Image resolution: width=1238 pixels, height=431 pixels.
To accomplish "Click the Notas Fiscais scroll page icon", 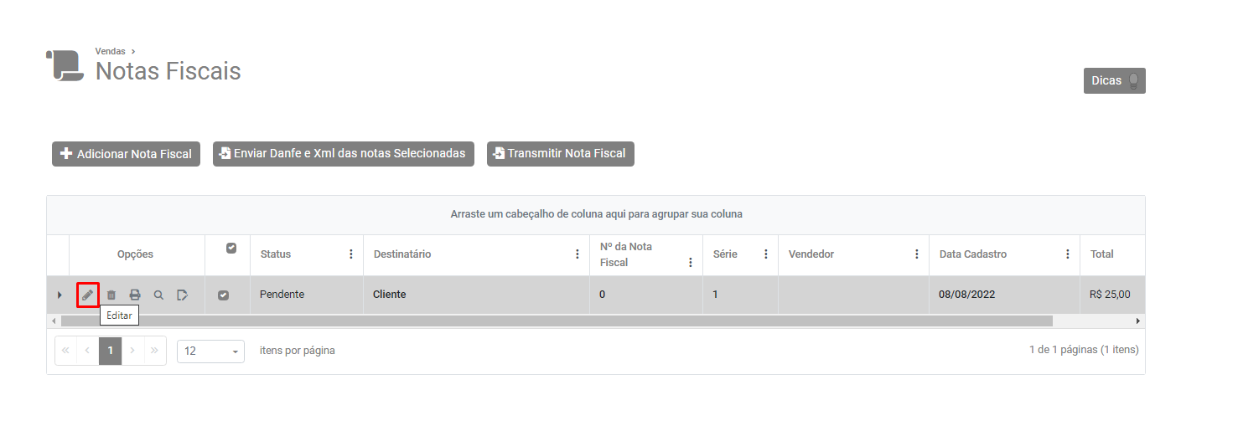I will pyautogui.click(x=65, y=65).
